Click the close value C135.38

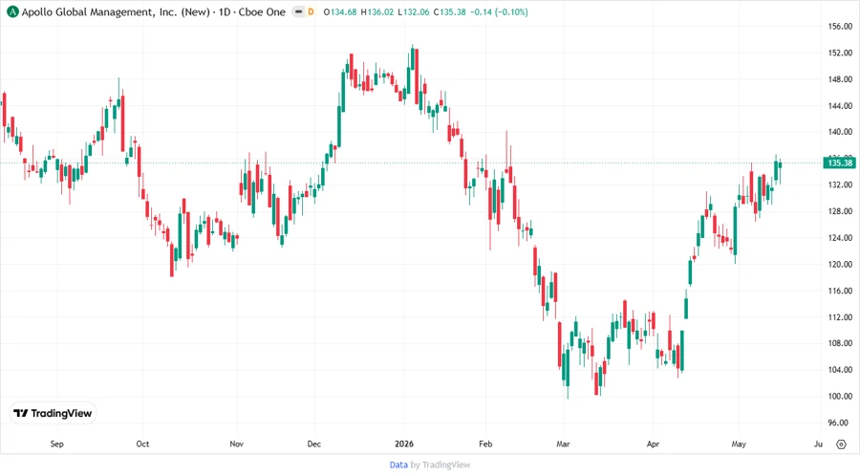(x=449, y=12)
